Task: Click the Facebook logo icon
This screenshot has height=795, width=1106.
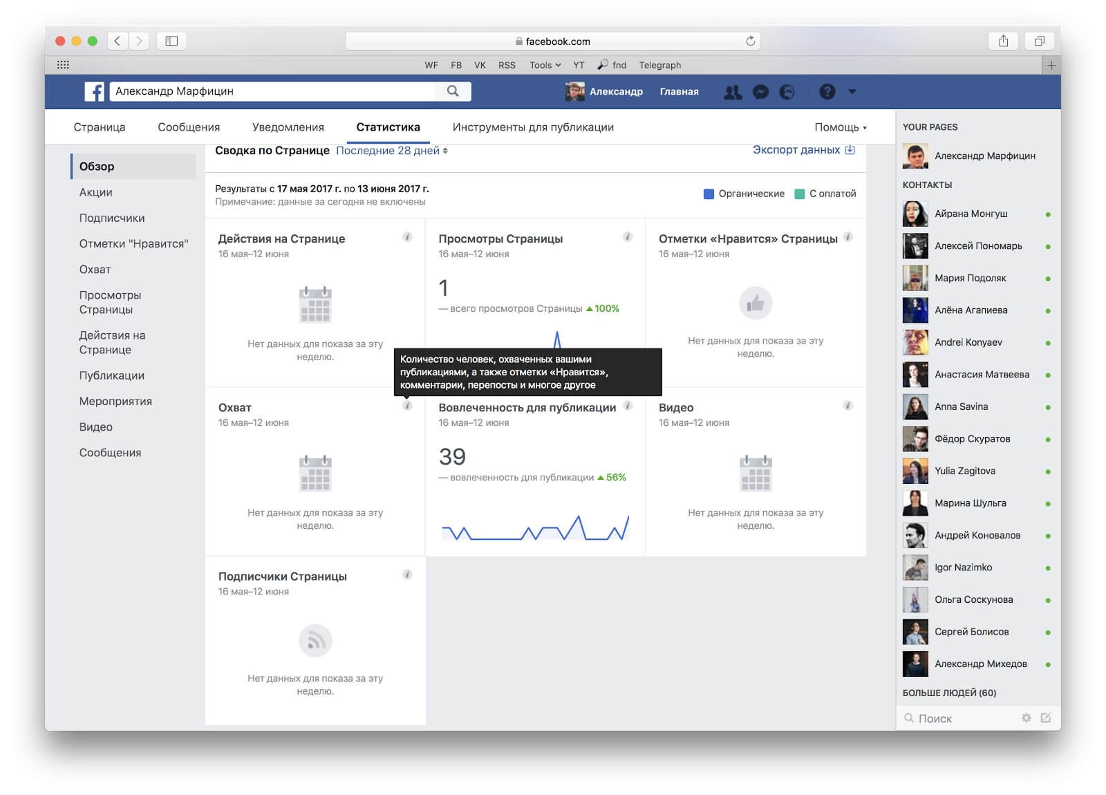Action: (94, 91)
